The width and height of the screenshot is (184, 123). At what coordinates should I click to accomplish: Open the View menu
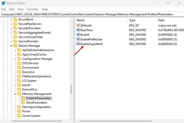[20, 9]
